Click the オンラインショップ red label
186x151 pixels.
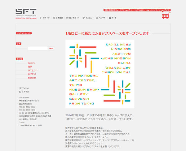pos(24,33)
